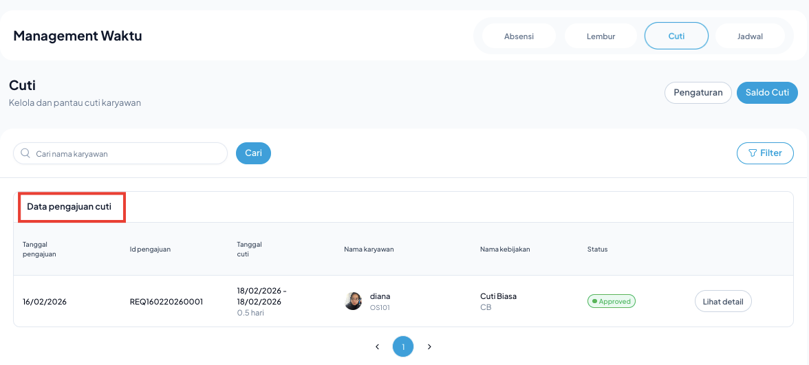Focus the 'Cari nama karyawan' search field

click(x=127, y=154)
